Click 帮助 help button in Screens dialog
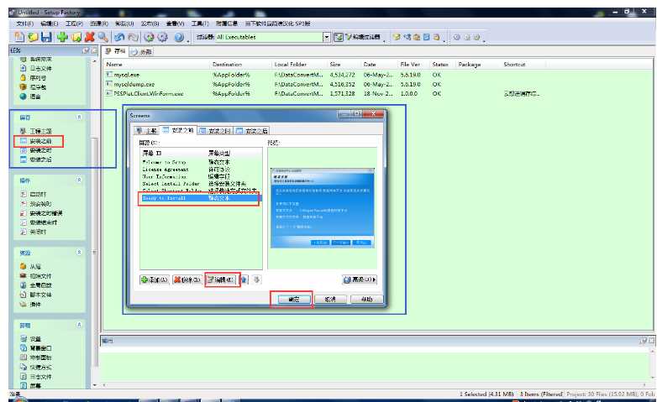 point(366,299)
